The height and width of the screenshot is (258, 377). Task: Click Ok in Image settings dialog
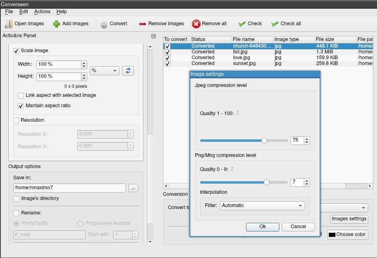[x=262, y=227]
